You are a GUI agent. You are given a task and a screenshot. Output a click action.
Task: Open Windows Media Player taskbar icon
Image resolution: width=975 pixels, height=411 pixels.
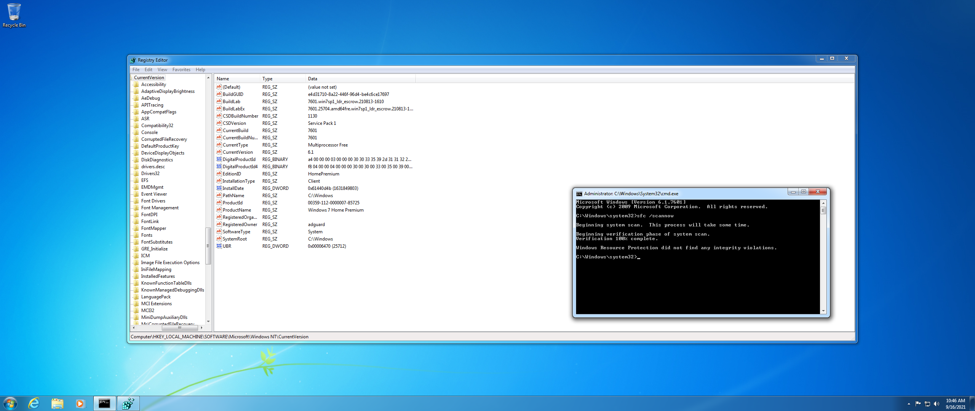point(80,403)
